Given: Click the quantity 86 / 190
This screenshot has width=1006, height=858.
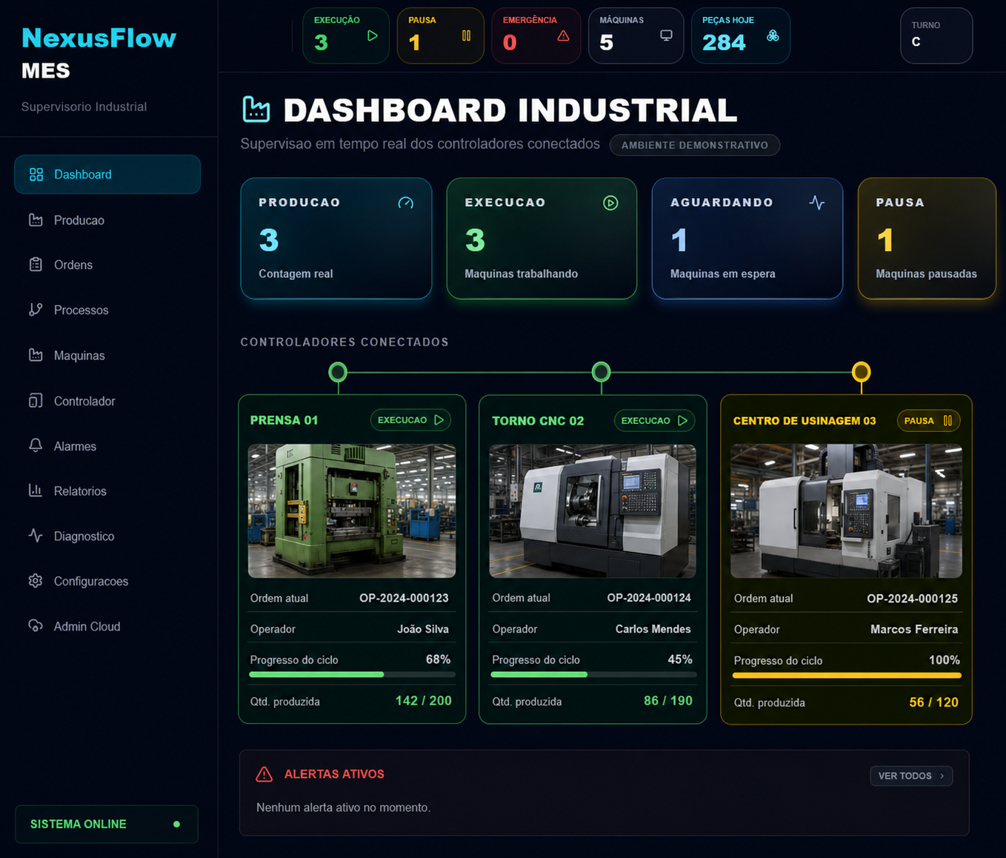Looking at the screenshot, I should (x=668, y=701).
